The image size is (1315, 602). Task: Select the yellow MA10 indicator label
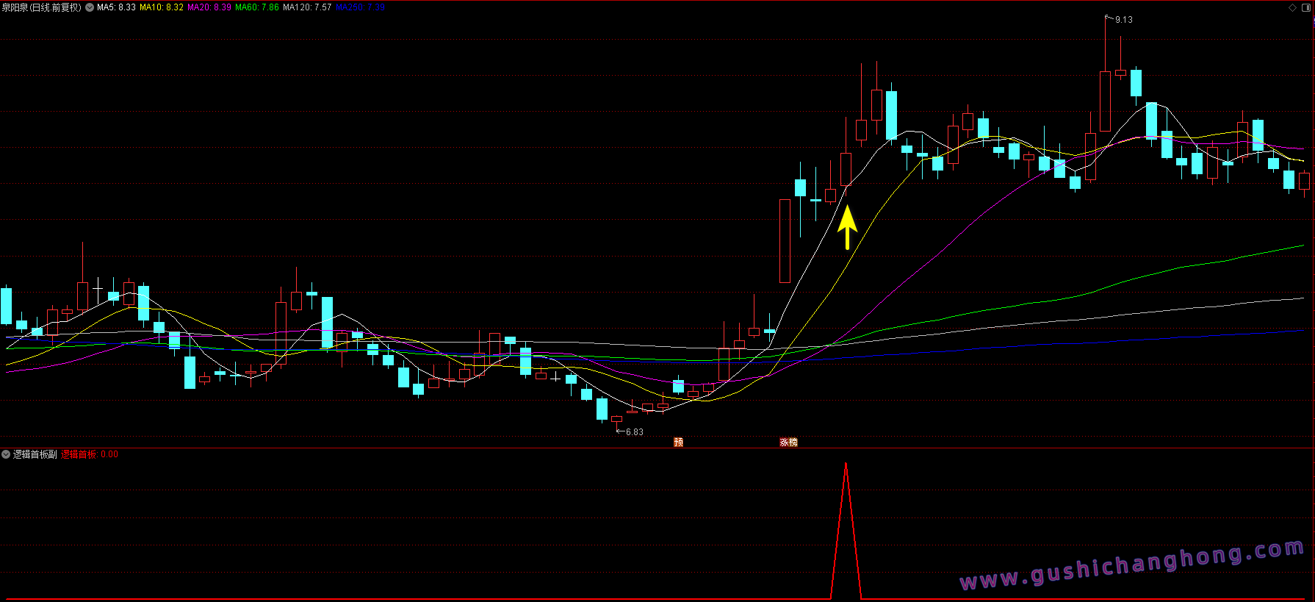162,7
